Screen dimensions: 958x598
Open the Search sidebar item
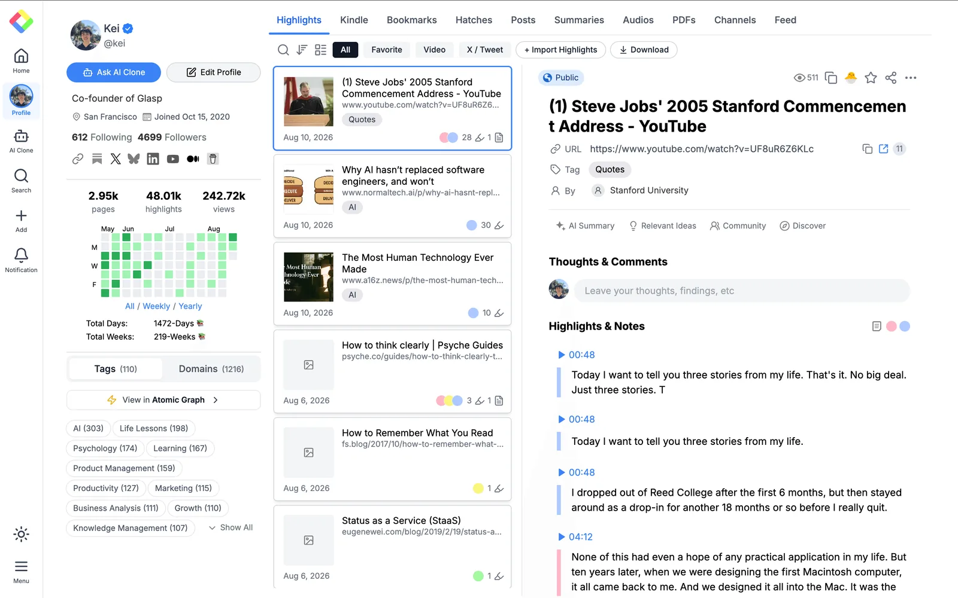21,181
